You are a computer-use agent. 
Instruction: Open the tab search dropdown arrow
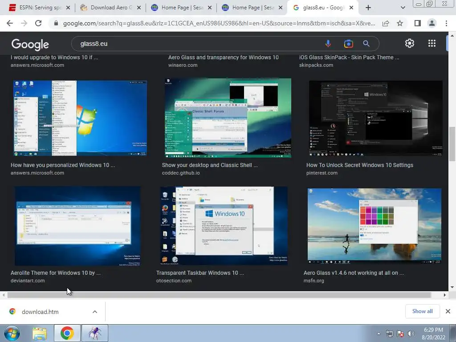tap(403, 8)
